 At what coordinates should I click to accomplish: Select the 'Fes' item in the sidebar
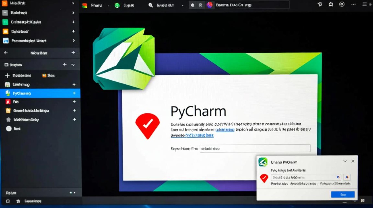coord(40,102)
